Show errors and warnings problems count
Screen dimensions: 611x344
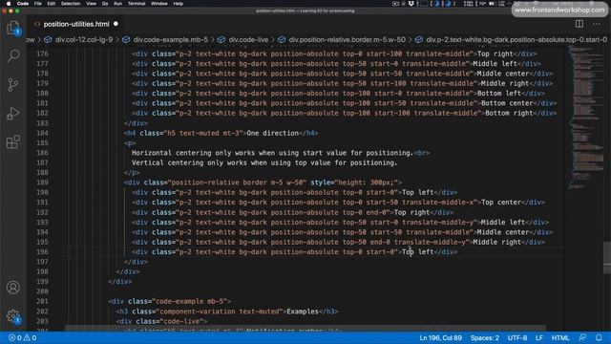coord(22,337)
